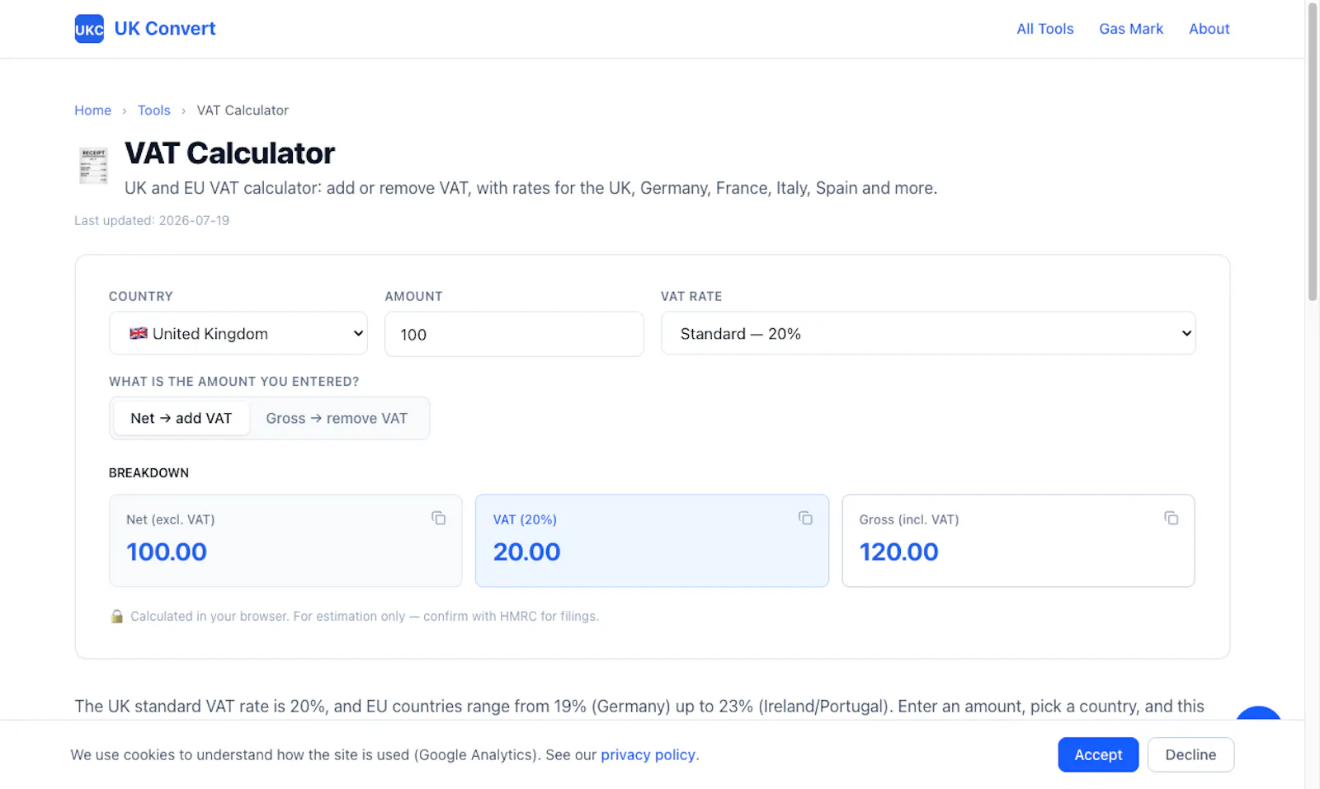The width and height of the screenshot is (1320, 789).
Task: Focus the Amount input field
Action: click(x=514, y=334)
